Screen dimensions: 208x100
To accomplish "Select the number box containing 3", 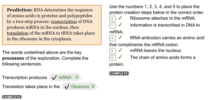I will (113, 19).
